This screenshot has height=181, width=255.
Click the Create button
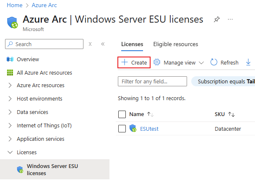click(x=134, y=62)
